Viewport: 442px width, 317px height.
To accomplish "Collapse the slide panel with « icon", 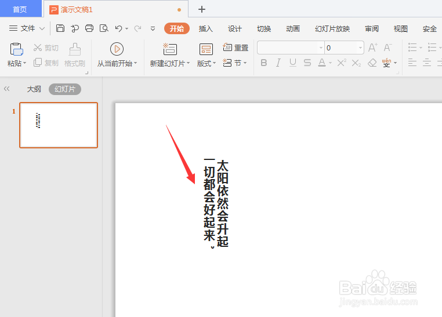I will click(x=7, y=89).
